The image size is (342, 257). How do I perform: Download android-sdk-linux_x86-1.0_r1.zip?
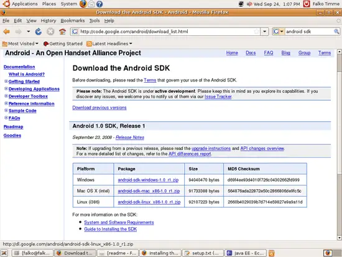click(149, 202)
